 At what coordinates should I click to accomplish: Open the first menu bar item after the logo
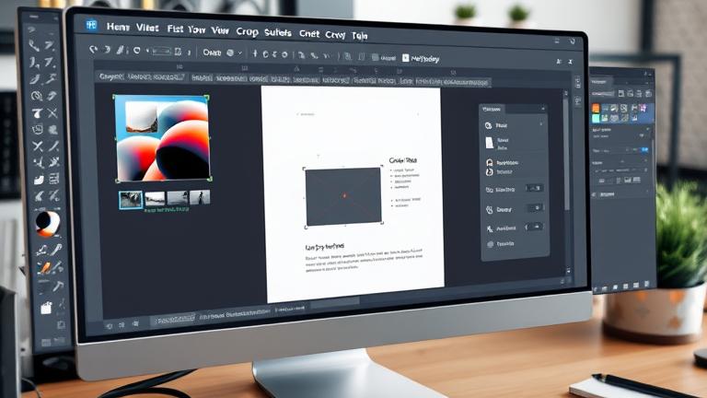pos(118,27)
